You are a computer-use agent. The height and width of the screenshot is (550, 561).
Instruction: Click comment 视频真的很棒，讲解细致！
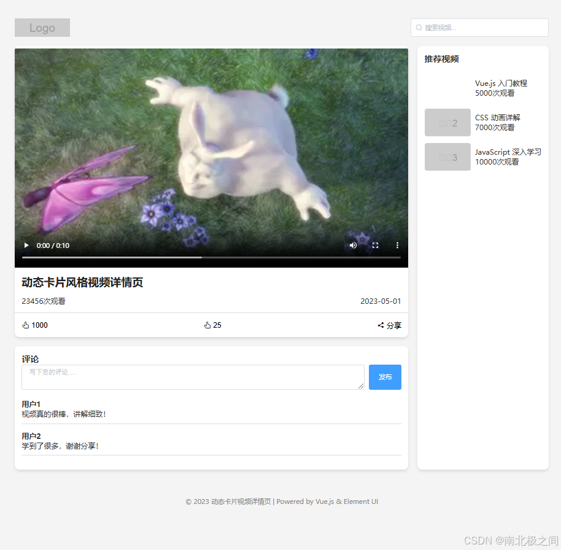(64, 414)
